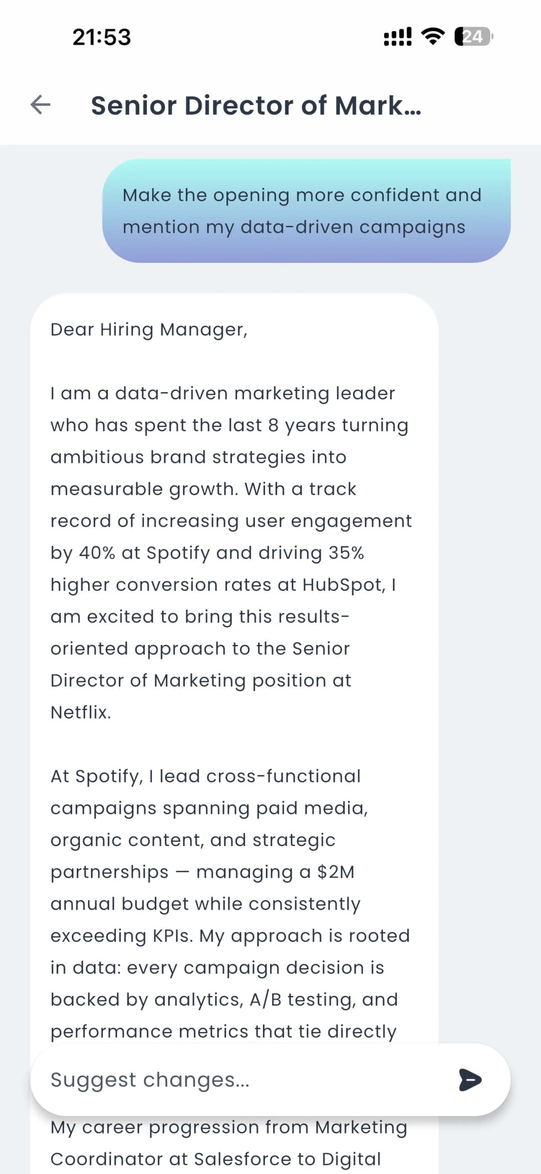Select the 'Make the opening more confident' message bubble
This screenshot has width=541, height=1174.
pyautogui.click(x=306, y=211)
